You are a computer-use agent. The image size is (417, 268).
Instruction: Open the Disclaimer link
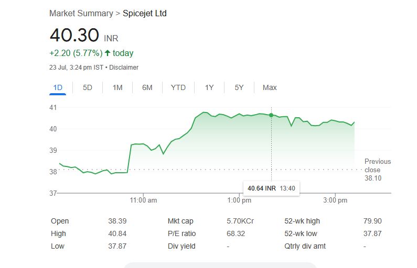click(124, 68)
